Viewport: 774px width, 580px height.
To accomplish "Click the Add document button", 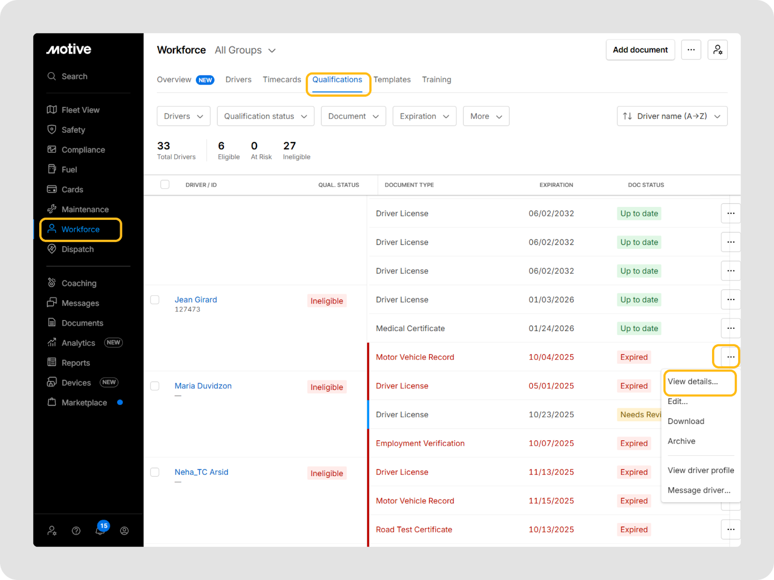I will 640,50.
